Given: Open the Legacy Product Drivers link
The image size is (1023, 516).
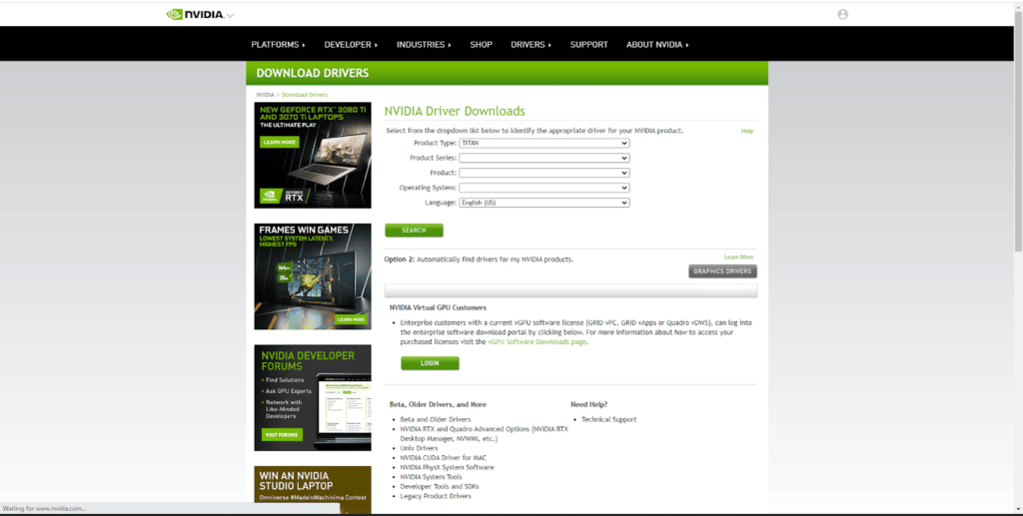Looking at the screenshot, I should click(436, 496).
